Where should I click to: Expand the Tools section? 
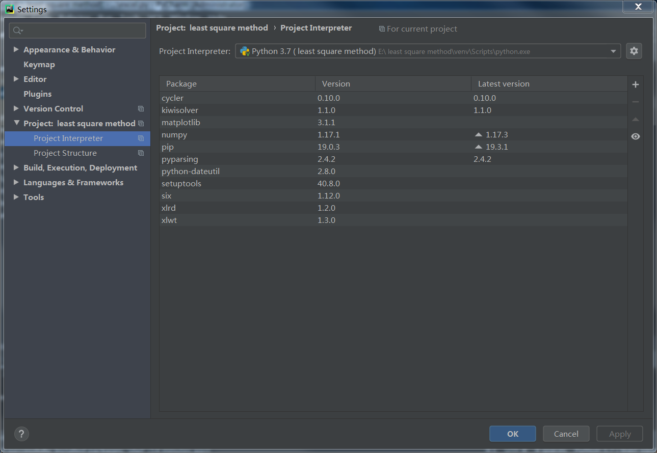pyautogui.click(x=16, y=197)
